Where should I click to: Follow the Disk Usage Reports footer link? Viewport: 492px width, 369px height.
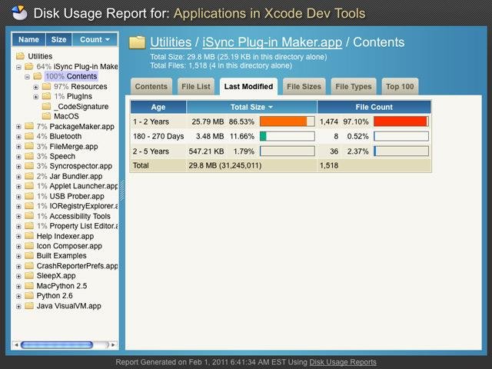pyautogui.click(x=343, y=362)
